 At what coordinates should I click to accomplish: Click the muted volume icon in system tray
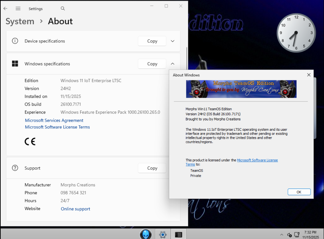click(289, 235)
